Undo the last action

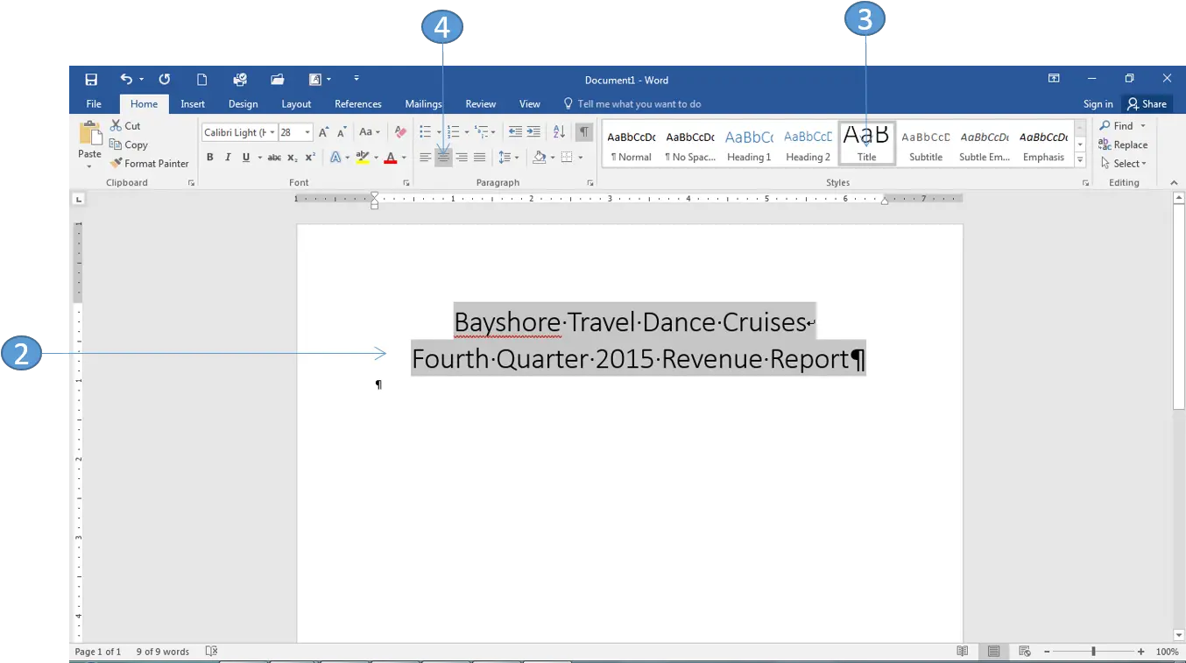point(126,80)
